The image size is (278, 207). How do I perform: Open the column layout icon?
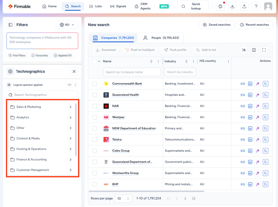254,50
